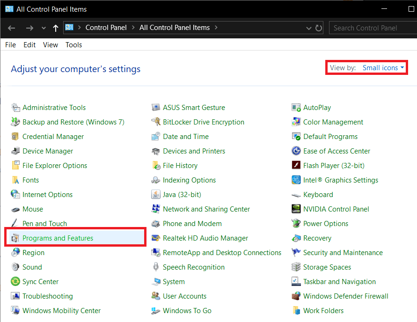
Task: Open the Tools menu
Action: (73, 45)
